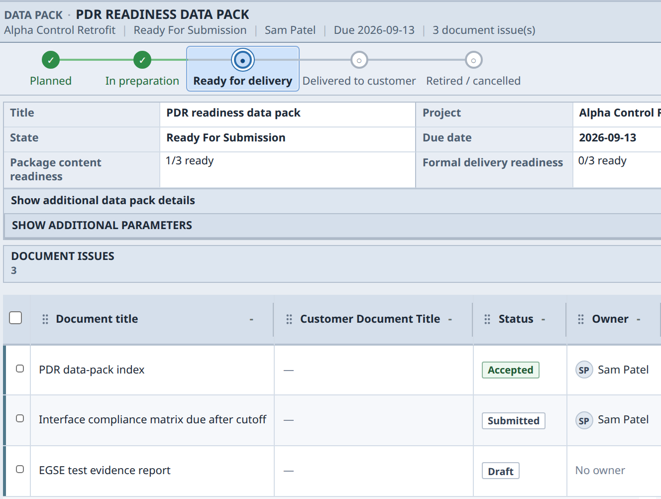Screen dimensions: 661x499
Task: Open the PDR data-pack index document
Action: [92, 370]
